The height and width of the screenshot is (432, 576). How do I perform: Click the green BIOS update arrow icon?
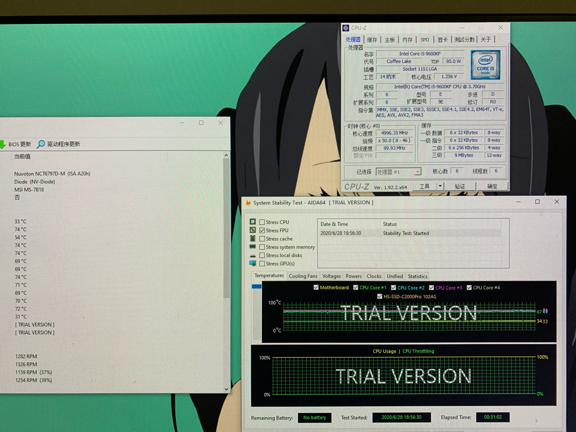(3, 144)
